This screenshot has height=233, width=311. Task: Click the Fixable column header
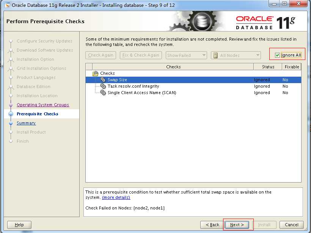tap(292, 67)
